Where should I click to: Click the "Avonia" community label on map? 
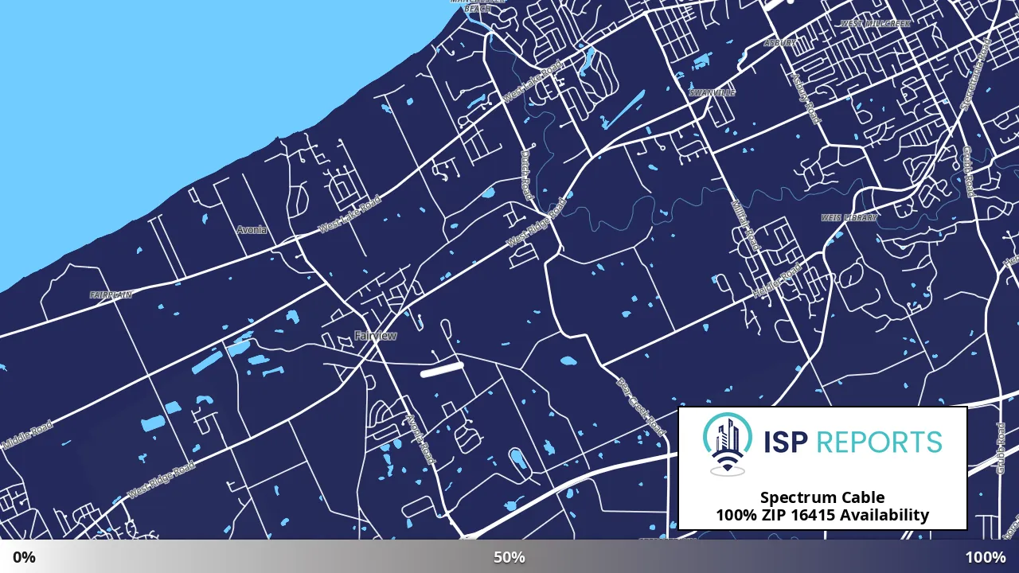252,230
